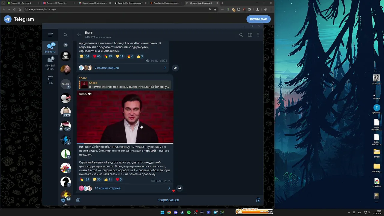
Task: Open a new browser tab
Action: point(222,3)
